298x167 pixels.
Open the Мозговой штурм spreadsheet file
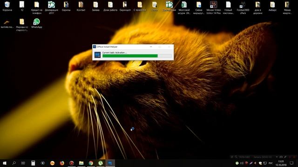coord(184,7)
